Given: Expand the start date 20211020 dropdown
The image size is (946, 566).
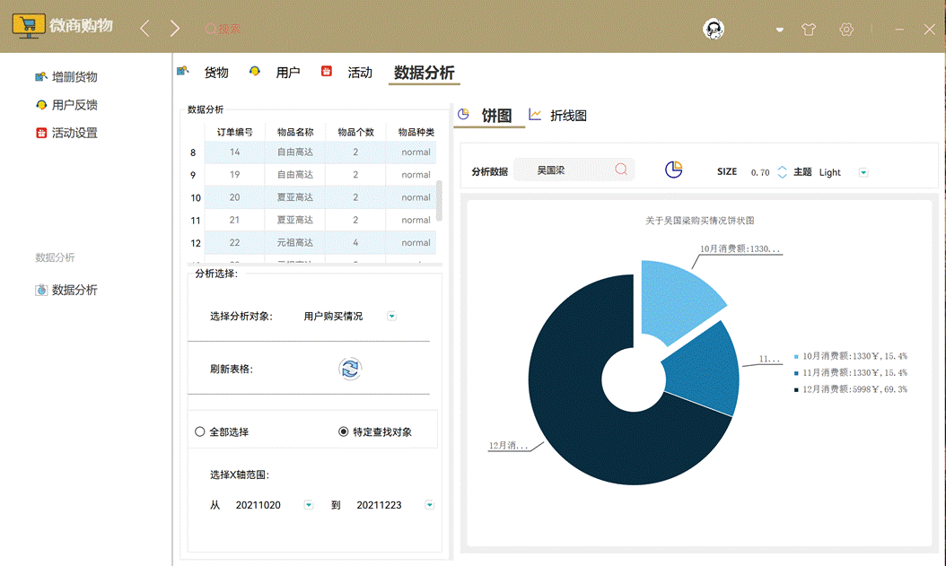Looking at the screenshot, I should 308,505.
